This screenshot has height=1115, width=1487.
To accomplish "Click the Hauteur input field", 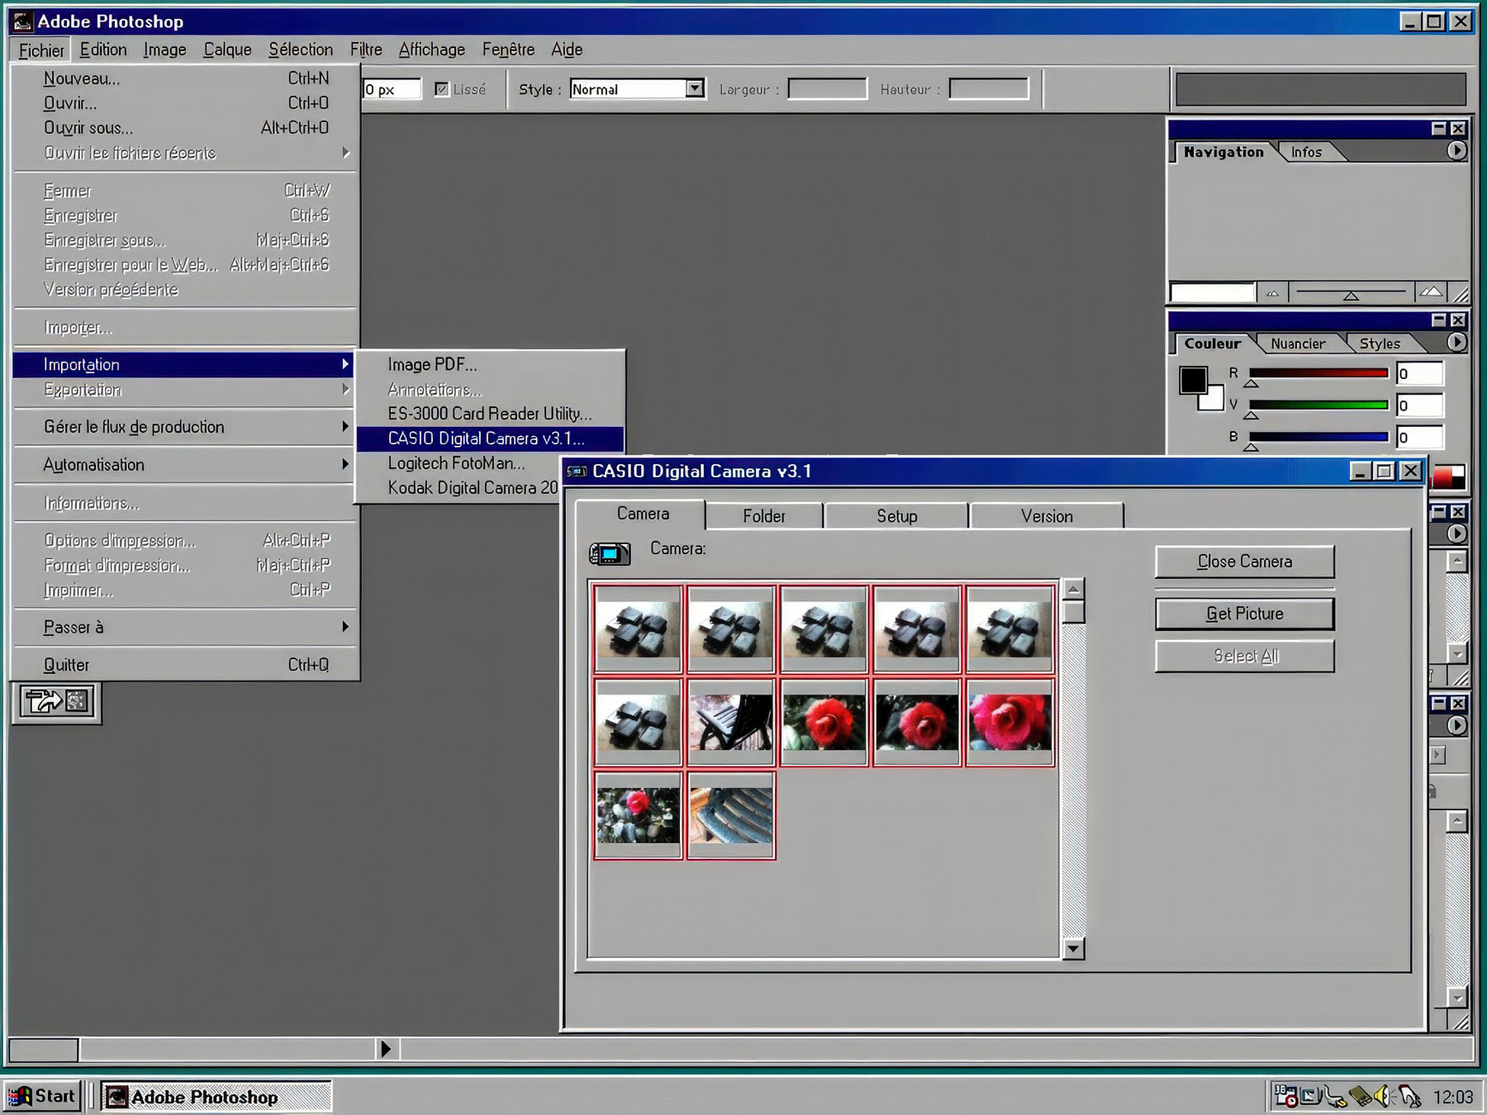I will pyautogui.click(x=989, y=88).
